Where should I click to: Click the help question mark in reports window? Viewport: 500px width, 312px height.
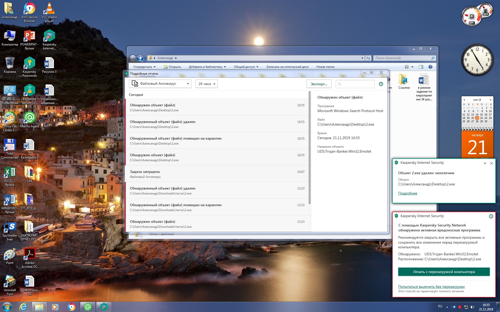coord(381,84)
